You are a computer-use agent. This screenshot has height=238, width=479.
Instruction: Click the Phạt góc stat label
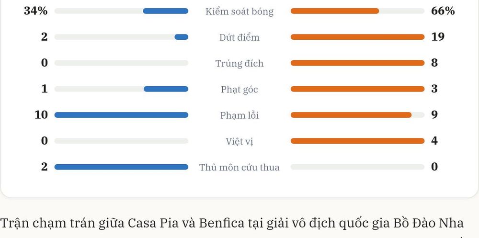239,90
